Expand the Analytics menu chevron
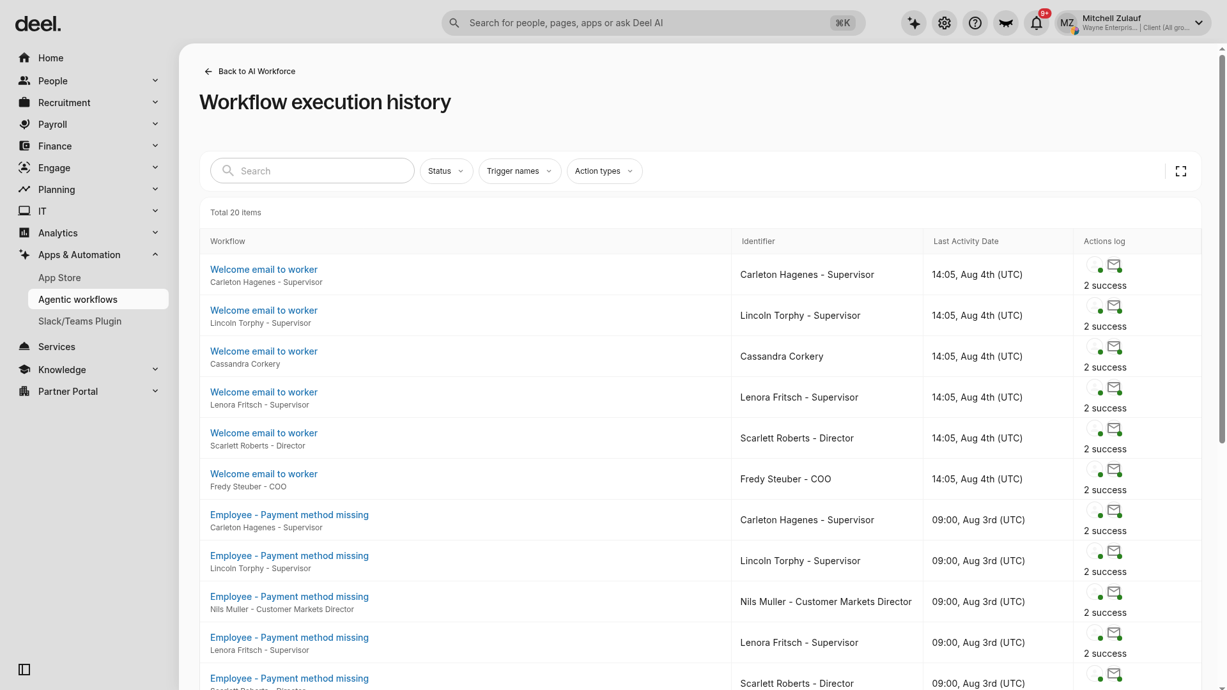The width and height of the screenshot is (1227, 690). [x=155, y=233]
